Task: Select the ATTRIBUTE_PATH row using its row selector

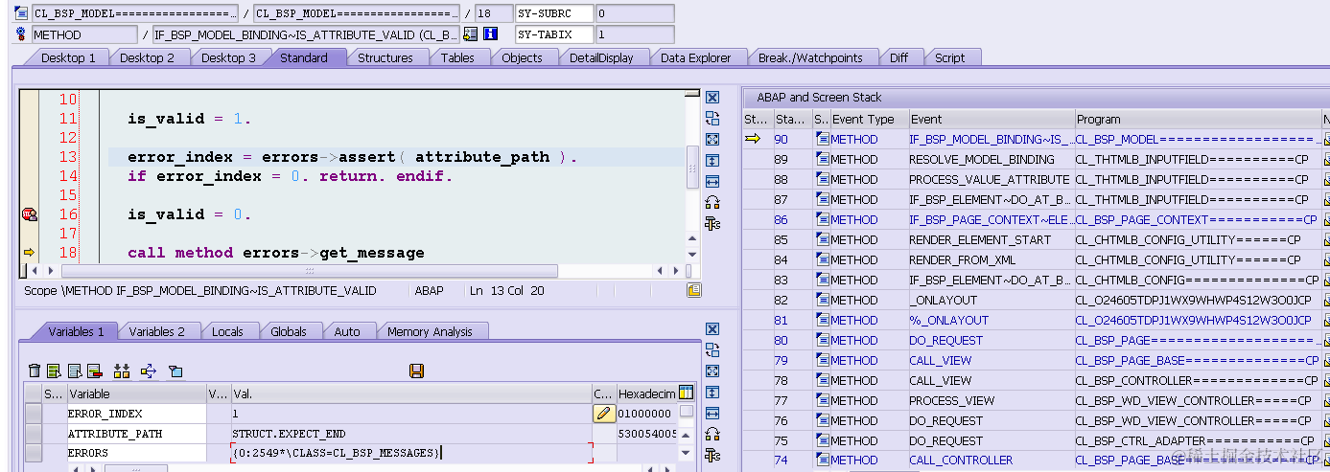Action: [x=34, y=434]
